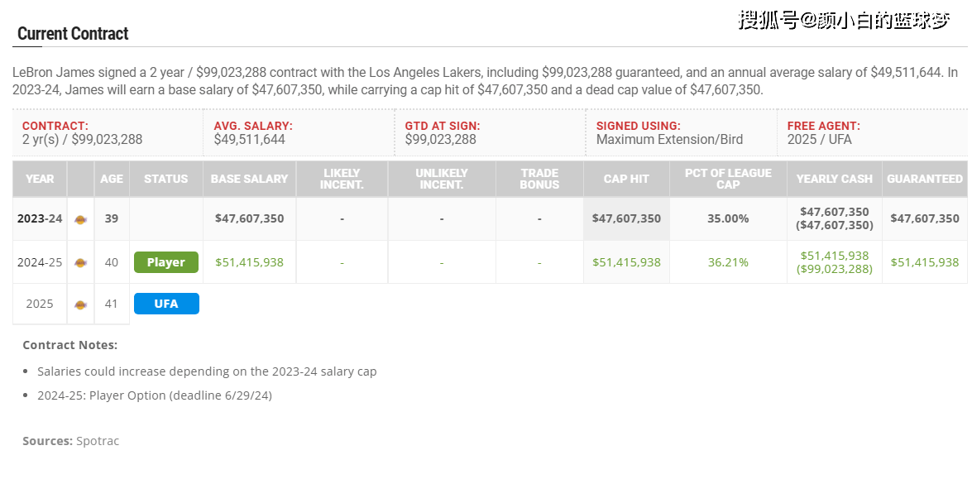Click the PCT OF LEAGUE CAP header

(728, 179)
